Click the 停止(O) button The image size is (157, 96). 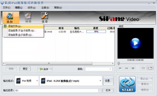coord(144,79)
